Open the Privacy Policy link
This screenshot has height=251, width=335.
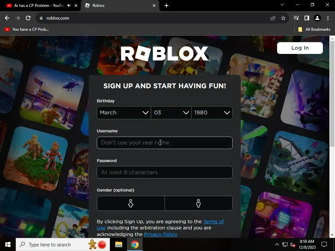click(160, 234)
